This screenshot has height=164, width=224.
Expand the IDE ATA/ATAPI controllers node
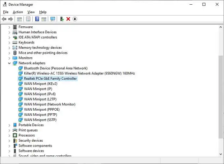(9, 38)
